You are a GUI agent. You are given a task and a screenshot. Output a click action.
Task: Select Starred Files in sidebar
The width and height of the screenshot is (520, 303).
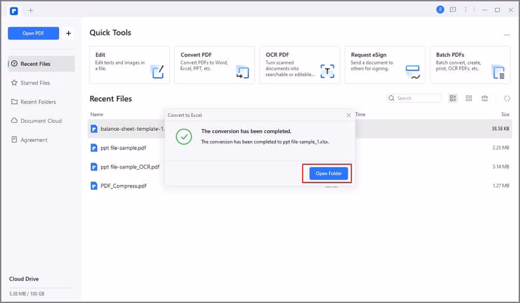coord(35,83)
